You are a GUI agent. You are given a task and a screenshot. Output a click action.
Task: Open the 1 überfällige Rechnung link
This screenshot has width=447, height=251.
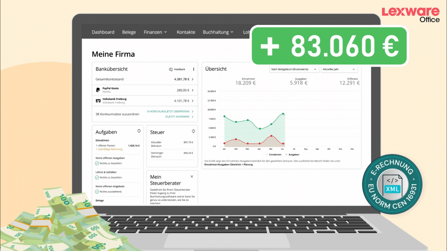coord(109,149)
